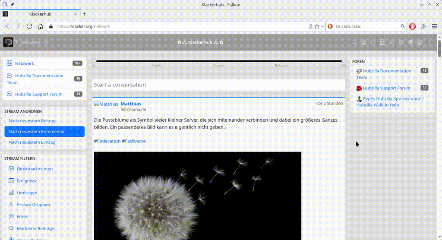442x240 pixels.
Task: Close the Klackerhub tab
Action: pos(76,14)
